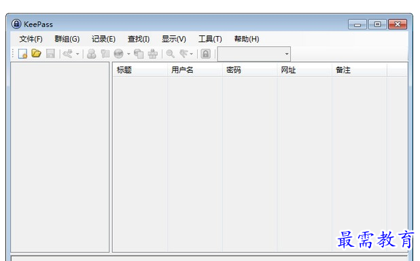Click the 用户名 column header
The height and width of the screenshot is (261, 420).
pyautogui.click(x=195, y=70)
